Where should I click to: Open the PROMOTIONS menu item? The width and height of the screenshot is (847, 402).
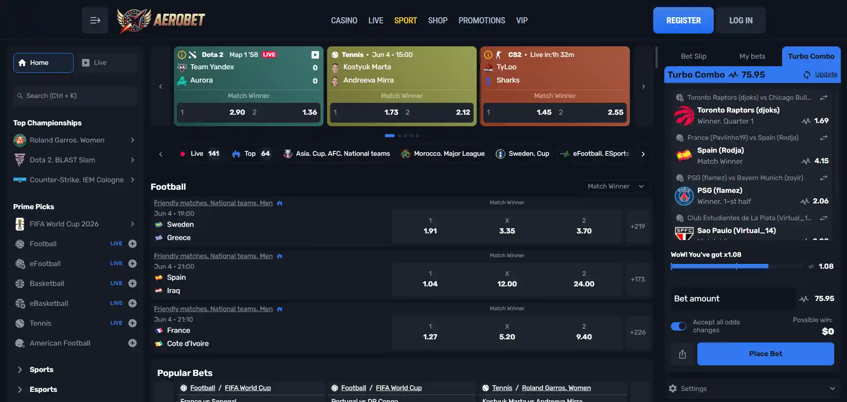point(482,20)
